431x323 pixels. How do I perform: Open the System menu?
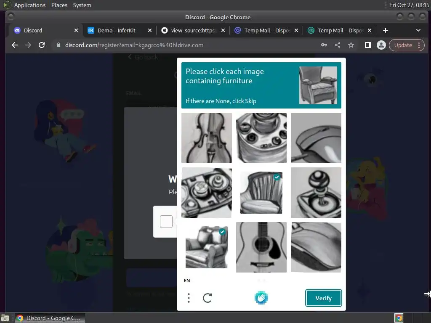(82, 5)
